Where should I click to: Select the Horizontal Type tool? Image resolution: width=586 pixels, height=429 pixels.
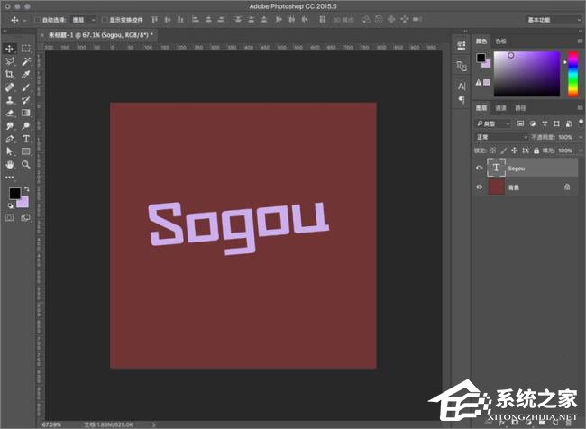click(26, 140)
